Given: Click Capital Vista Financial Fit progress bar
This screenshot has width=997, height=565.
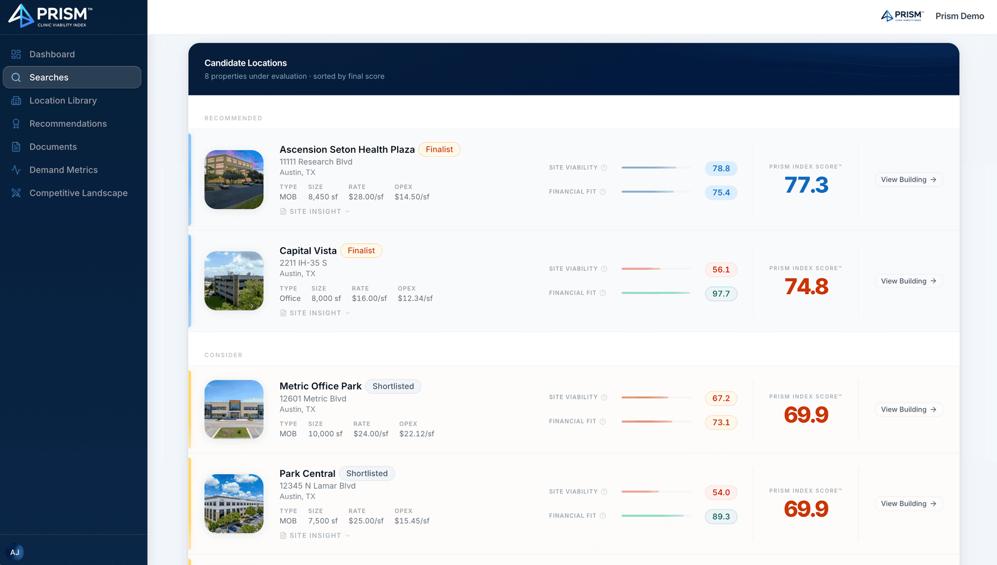Looking at the screenshot, I should click(x=656, y=293).
